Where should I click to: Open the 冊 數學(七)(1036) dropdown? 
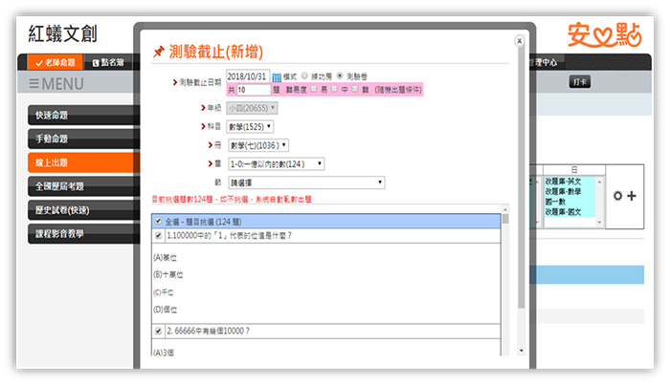pyautogui.click(x=258, y=145)
